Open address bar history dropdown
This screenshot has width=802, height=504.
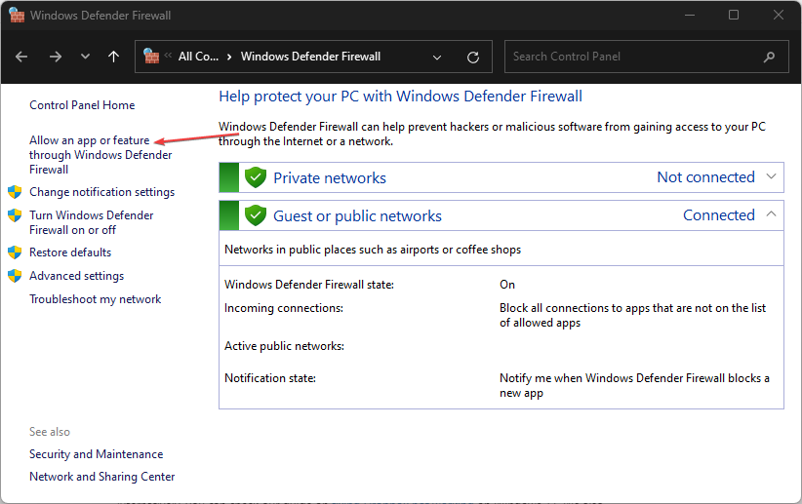point(437,58)
